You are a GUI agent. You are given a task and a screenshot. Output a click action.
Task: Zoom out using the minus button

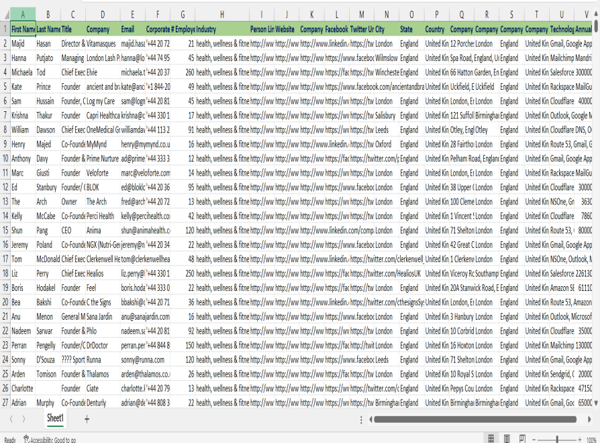(535, 439)
